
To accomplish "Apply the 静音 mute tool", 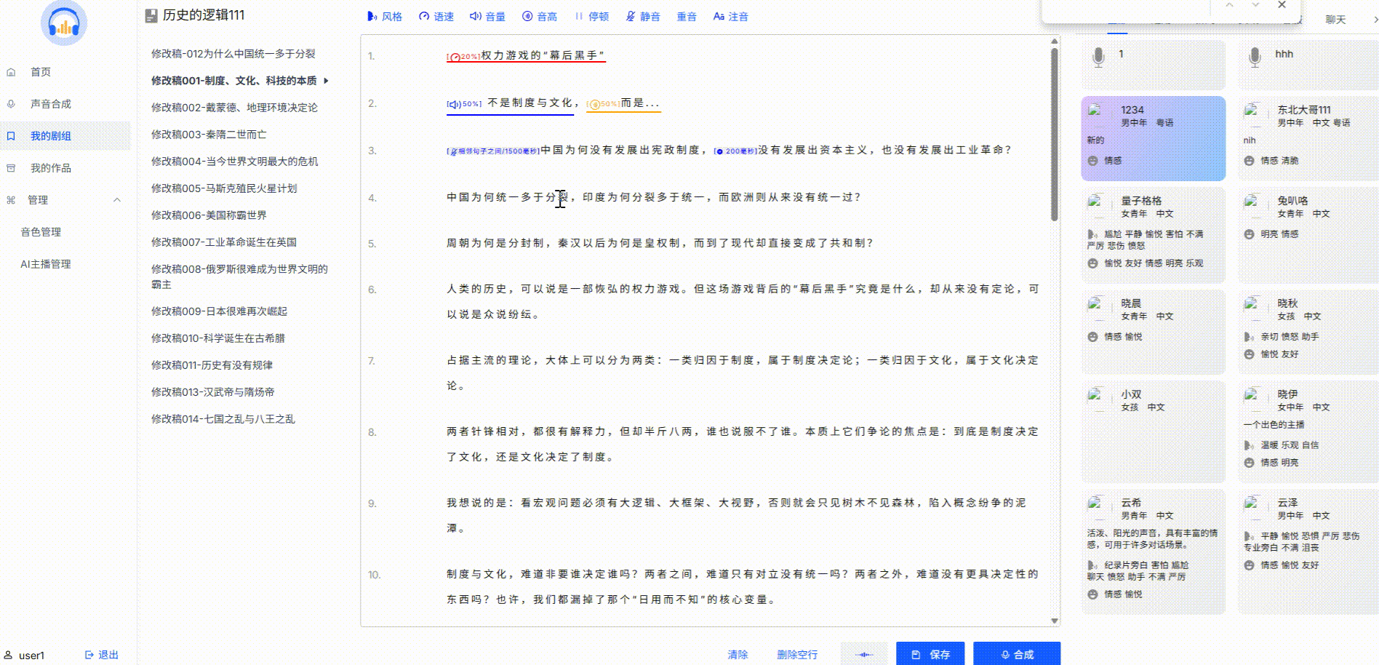I will (643, 16).
